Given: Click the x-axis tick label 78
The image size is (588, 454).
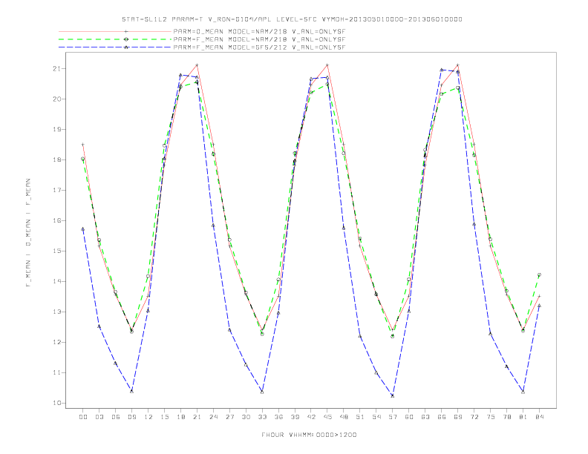Looking at the screenshot, I should 507,417.
